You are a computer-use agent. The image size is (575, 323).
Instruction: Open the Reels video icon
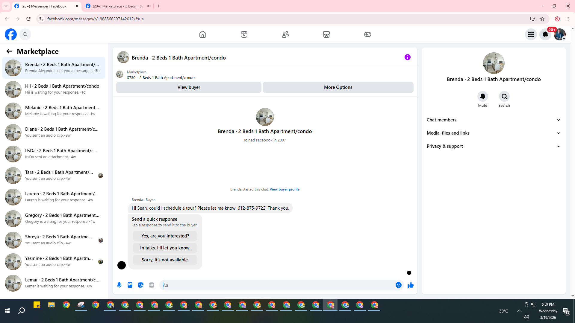(x=244, y=34)
